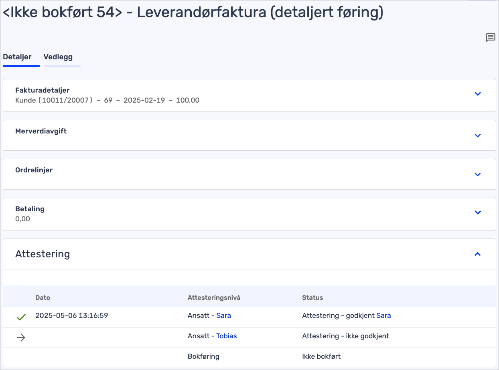Click the Fakturadetaljer panel title
The image size is (499, 370).
(x=43, y=90)
